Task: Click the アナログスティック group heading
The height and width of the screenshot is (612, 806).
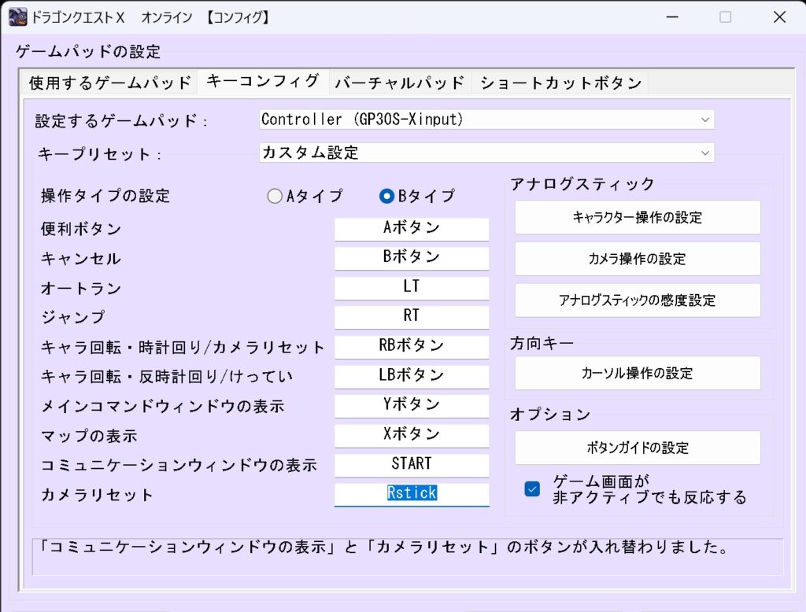Action: coord(582,184)
